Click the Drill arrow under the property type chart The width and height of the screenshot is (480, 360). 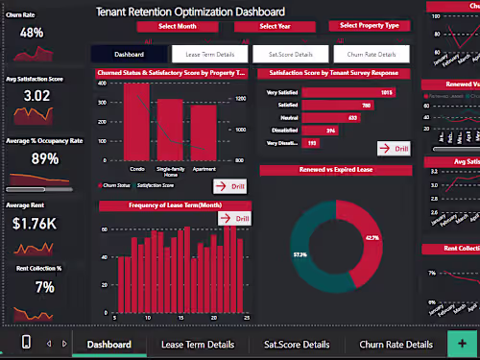click(x=230, y=186)
